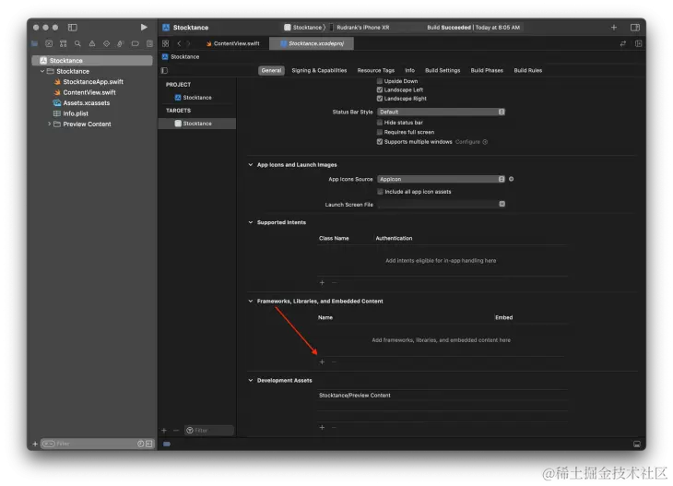673x486 pixels.
Task: Open the issue navigator warning icon
Action: coord(92,43)
